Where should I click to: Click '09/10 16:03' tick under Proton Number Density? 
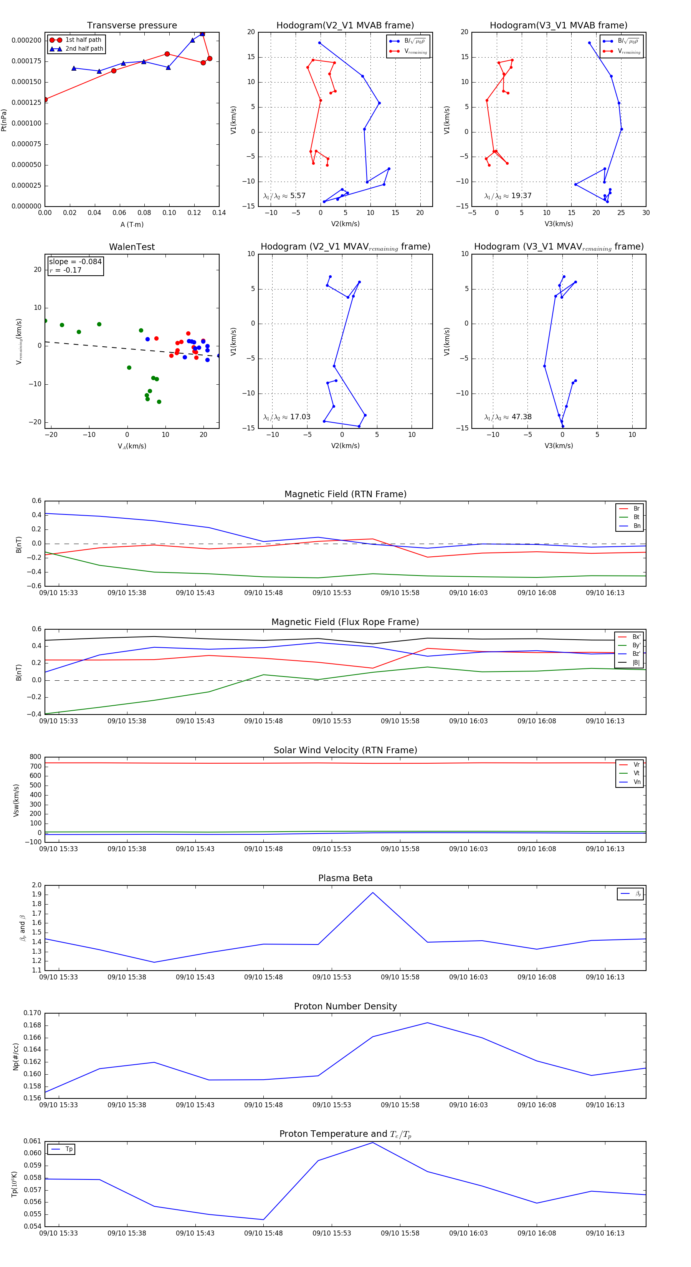[468, 1105]
